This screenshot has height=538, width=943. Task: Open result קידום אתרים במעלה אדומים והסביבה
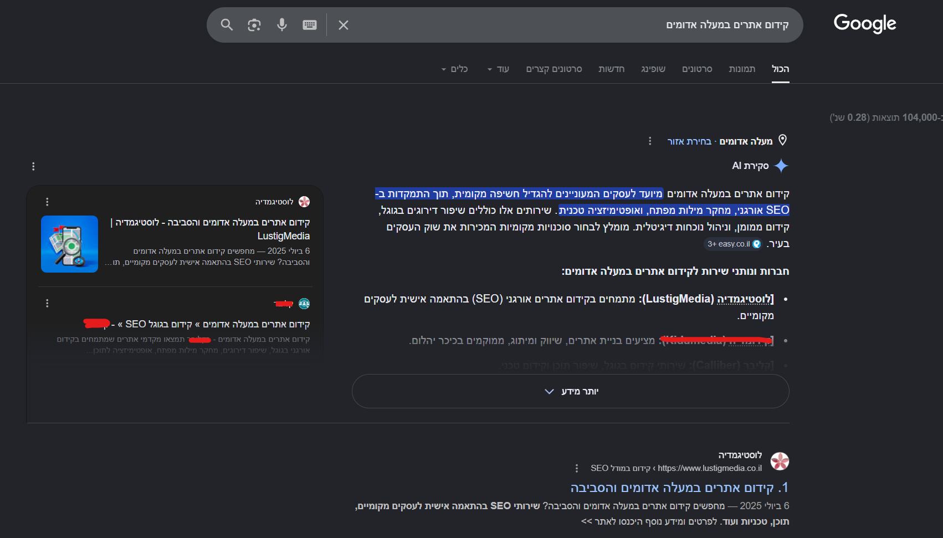679,488
